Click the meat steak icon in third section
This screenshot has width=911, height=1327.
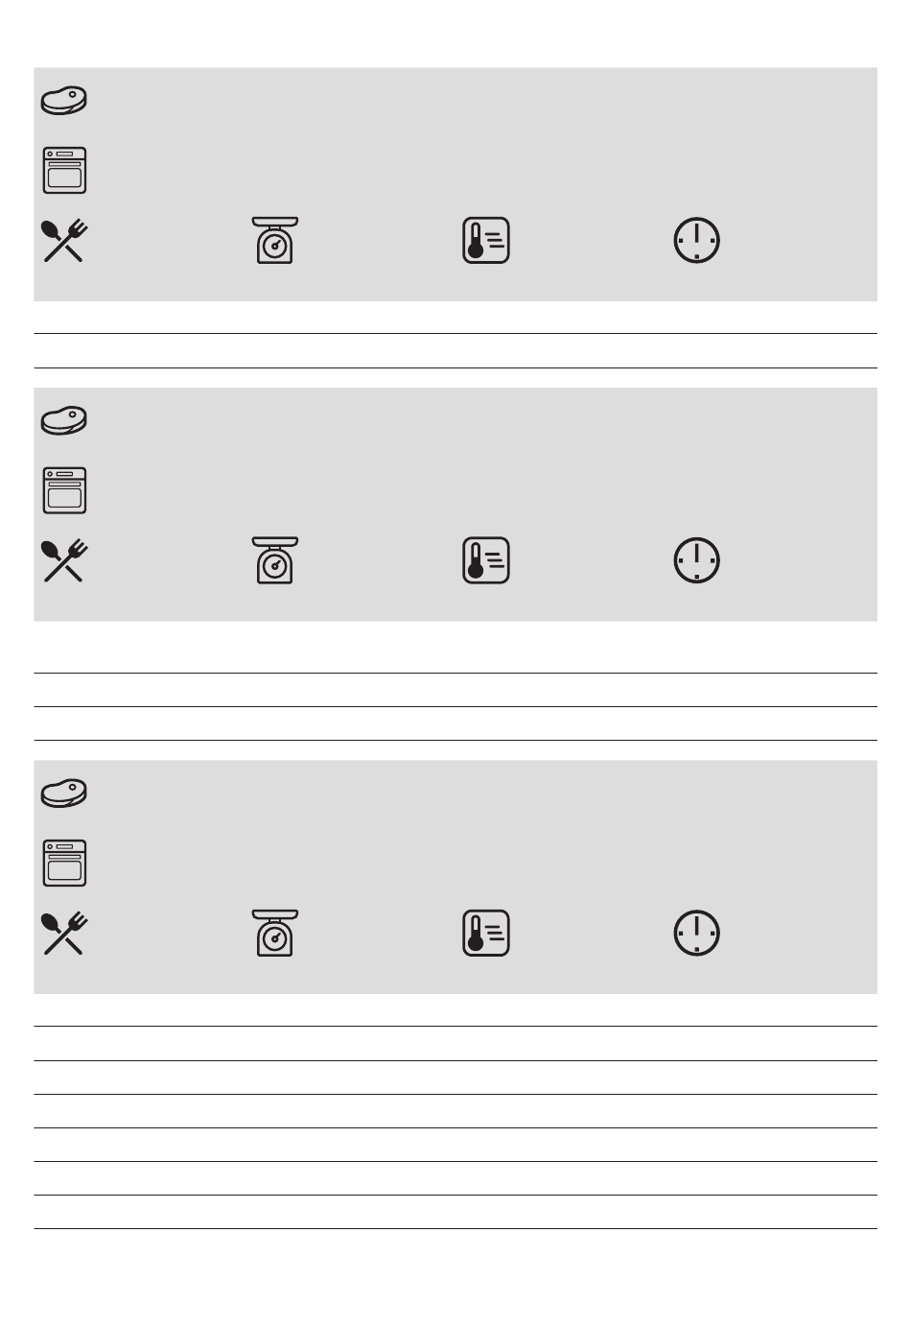click(x=64, y=794)
